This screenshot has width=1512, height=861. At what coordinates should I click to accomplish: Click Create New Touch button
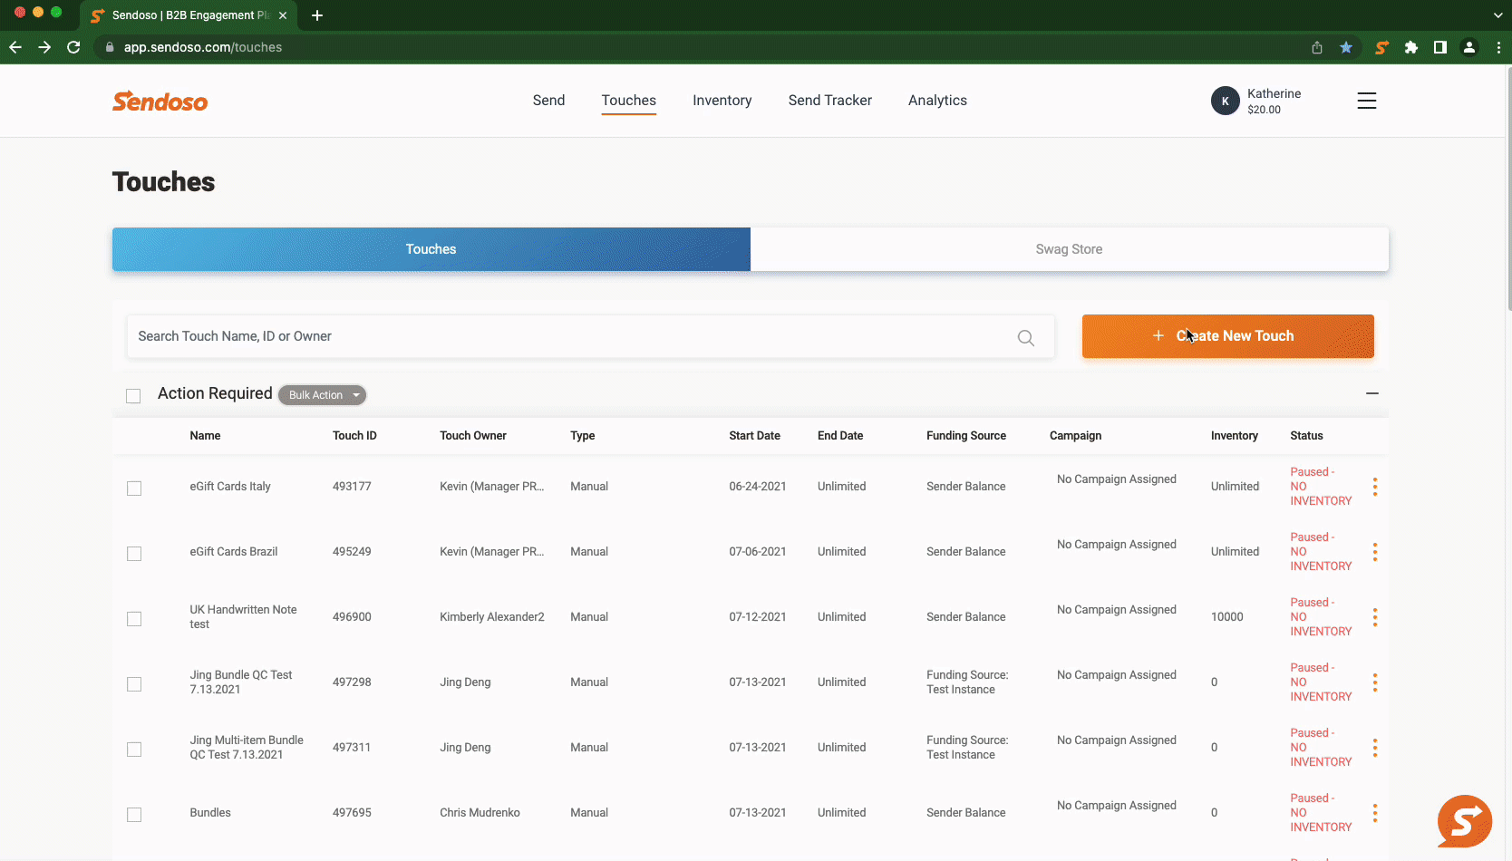[x=1227, y=336]
